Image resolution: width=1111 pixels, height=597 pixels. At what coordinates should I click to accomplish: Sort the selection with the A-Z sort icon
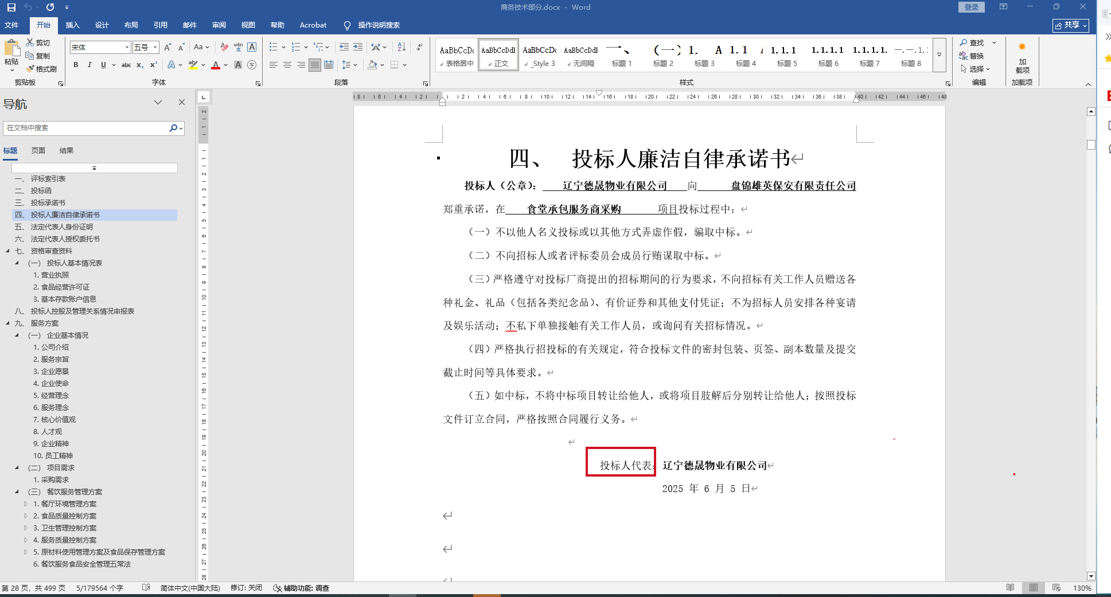click(x=401, y=47)
